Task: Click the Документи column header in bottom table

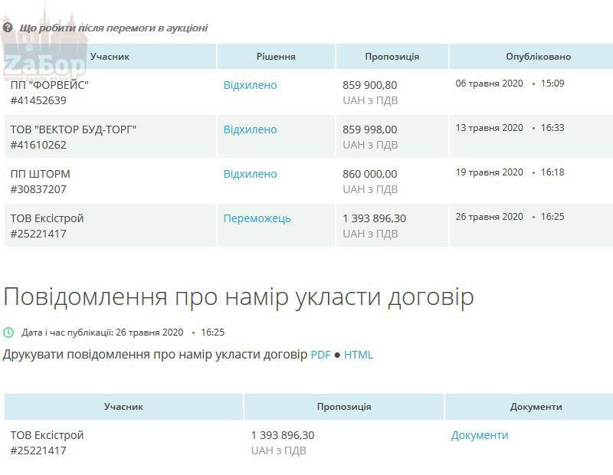Action: 536,407
